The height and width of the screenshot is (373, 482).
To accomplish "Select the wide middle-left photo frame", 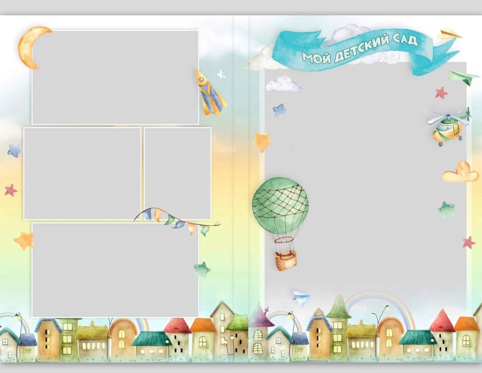I will (x=82, y=173).
